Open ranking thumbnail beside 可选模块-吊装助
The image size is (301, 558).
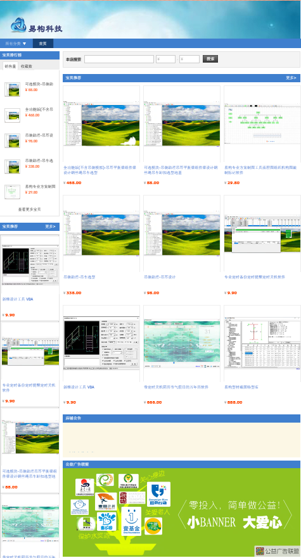click(12, 89)
